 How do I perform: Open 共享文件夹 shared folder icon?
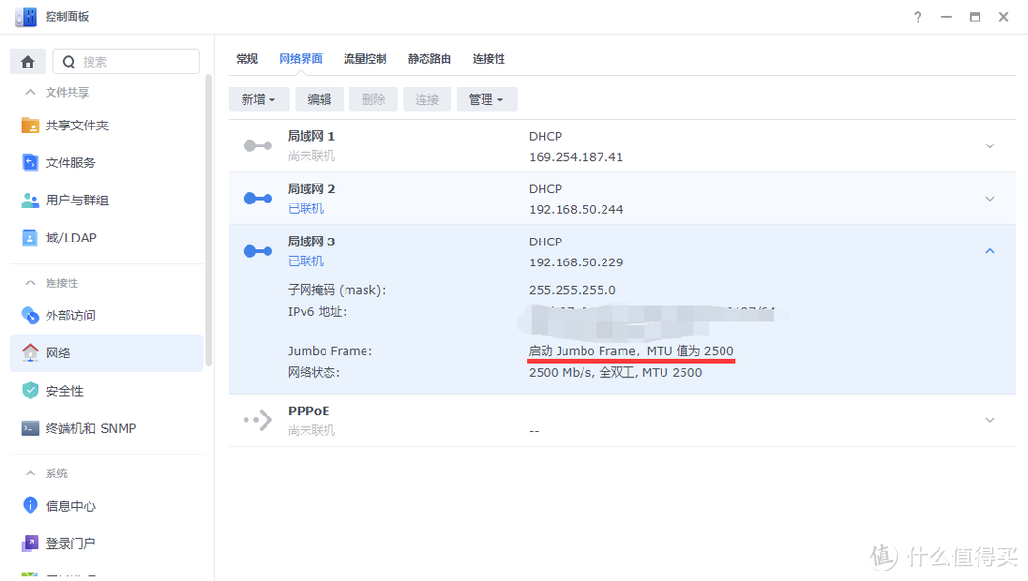[30, 126]
